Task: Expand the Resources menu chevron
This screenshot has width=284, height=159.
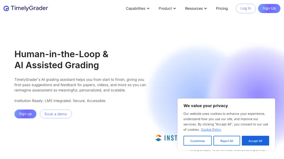Action: point(206,8)
